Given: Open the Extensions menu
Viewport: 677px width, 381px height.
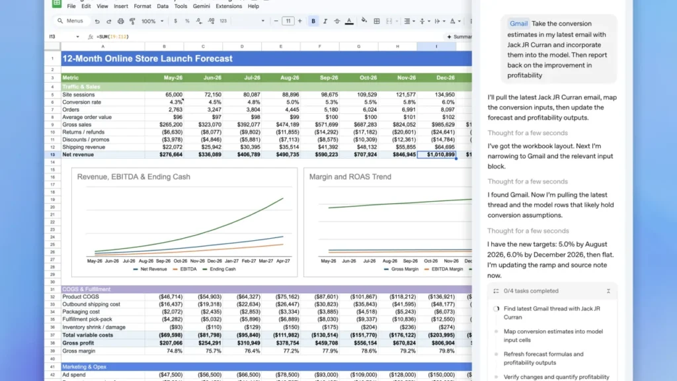Looking at the screenshot, I should point(229,5).
